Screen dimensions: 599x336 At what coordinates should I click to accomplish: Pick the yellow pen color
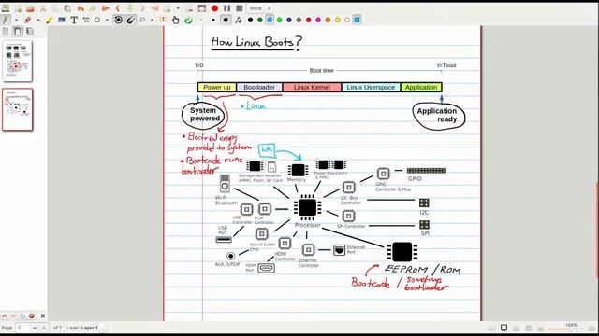pos(338,20)
